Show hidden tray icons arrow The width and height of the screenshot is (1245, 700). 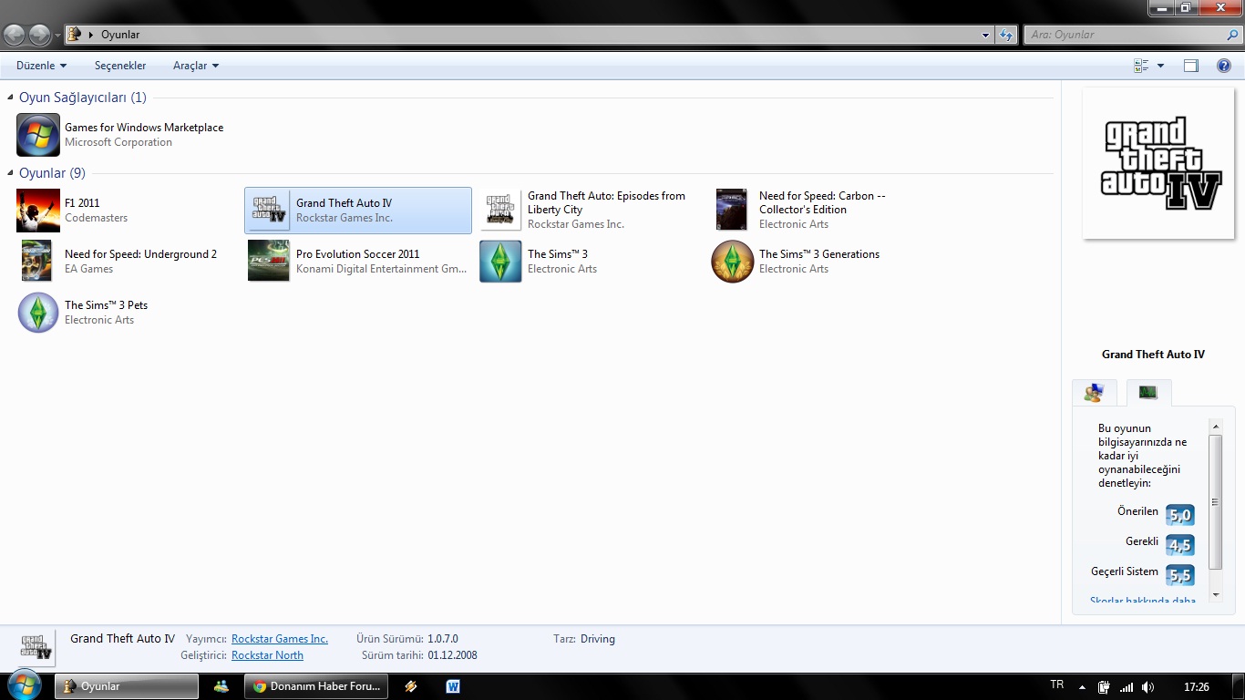tap(1082, 687)
